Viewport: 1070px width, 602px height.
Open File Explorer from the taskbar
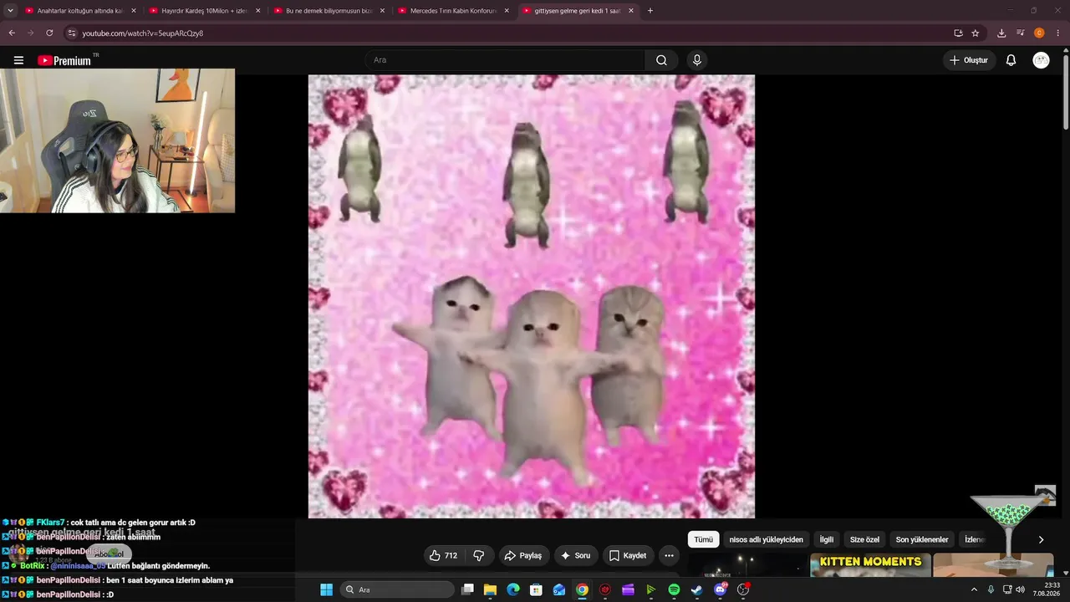pos(490,589)
